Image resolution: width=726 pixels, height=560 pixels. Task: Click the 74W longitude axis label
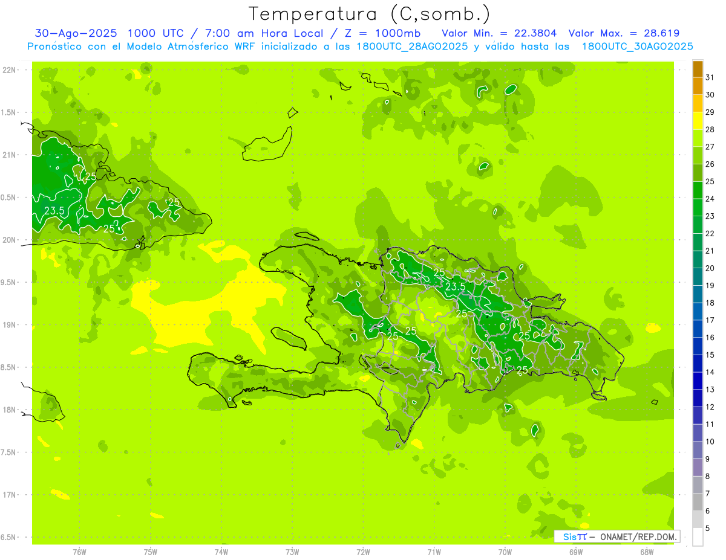(221, 552)
